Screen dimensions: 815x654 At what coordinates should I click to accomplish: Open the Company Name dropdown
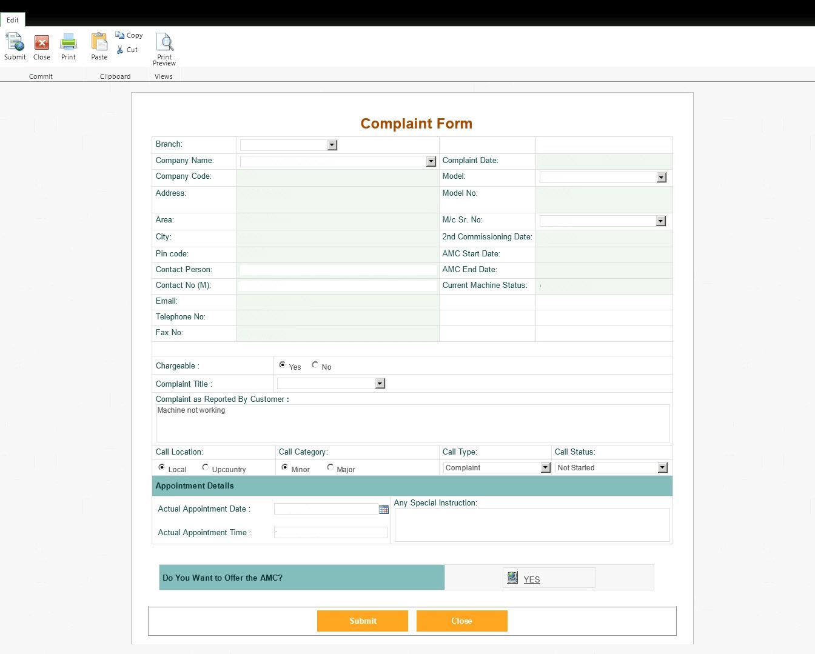[x=431, y=161]
